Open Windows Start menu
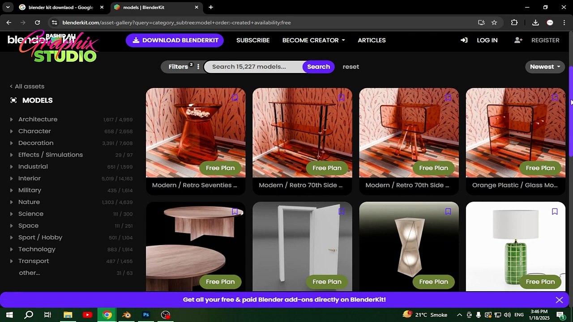The image size is (573, 322). (x=9, y=315)
